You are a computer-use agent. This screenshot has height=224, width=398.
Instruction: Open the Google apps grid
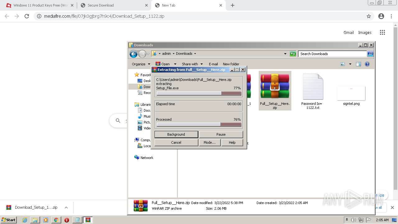tap(382, 32)
